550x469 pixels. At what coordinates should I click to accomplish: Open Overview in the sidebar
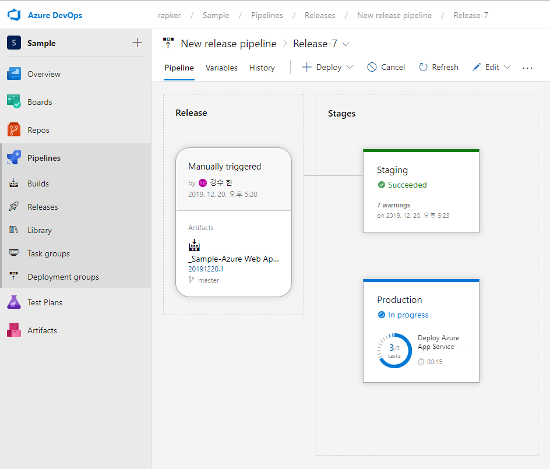(75, 74)
